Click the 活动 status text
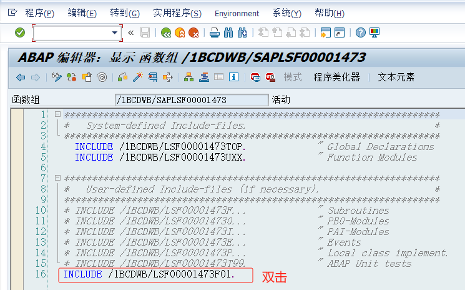This screenshot has width=465, height=290. [x=281, y=100]
